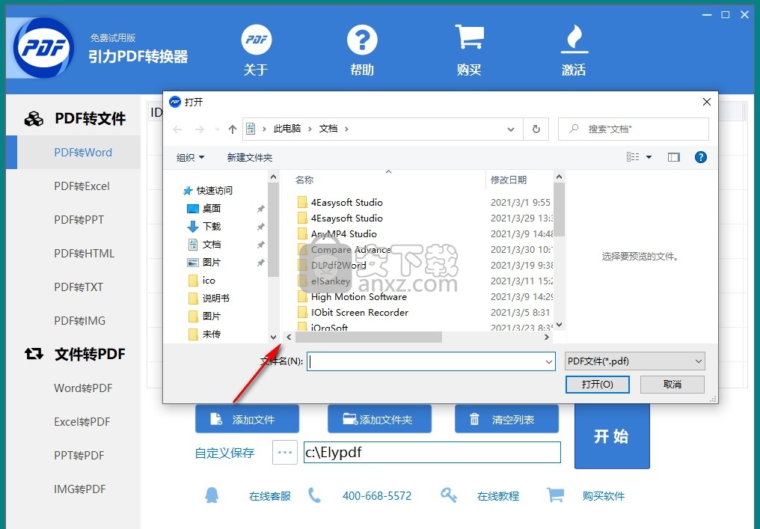Image resolution: width=760 pixels, height=529 pixels.
Task: Click the 在线教程 key icon
Action: [x=448, y=495]
